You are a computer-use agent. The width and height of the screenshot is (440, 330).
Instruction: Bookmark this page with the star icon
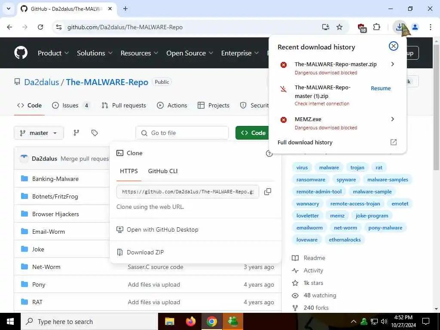pyautogui.click(x=339, y=27)
